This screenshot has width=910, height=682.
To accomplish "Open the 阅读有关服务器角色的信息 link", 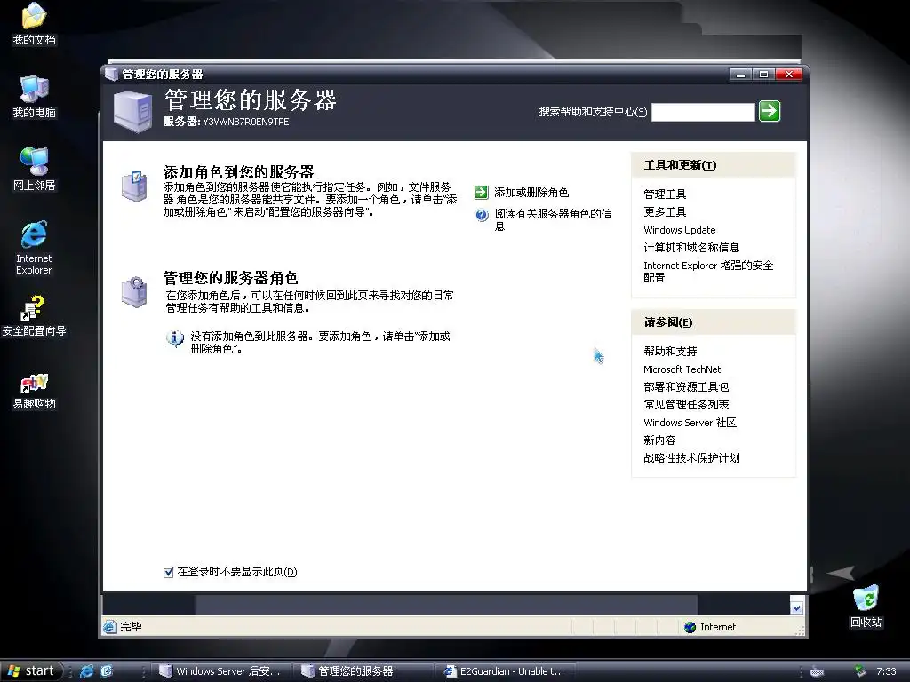I will coord(553,220).
